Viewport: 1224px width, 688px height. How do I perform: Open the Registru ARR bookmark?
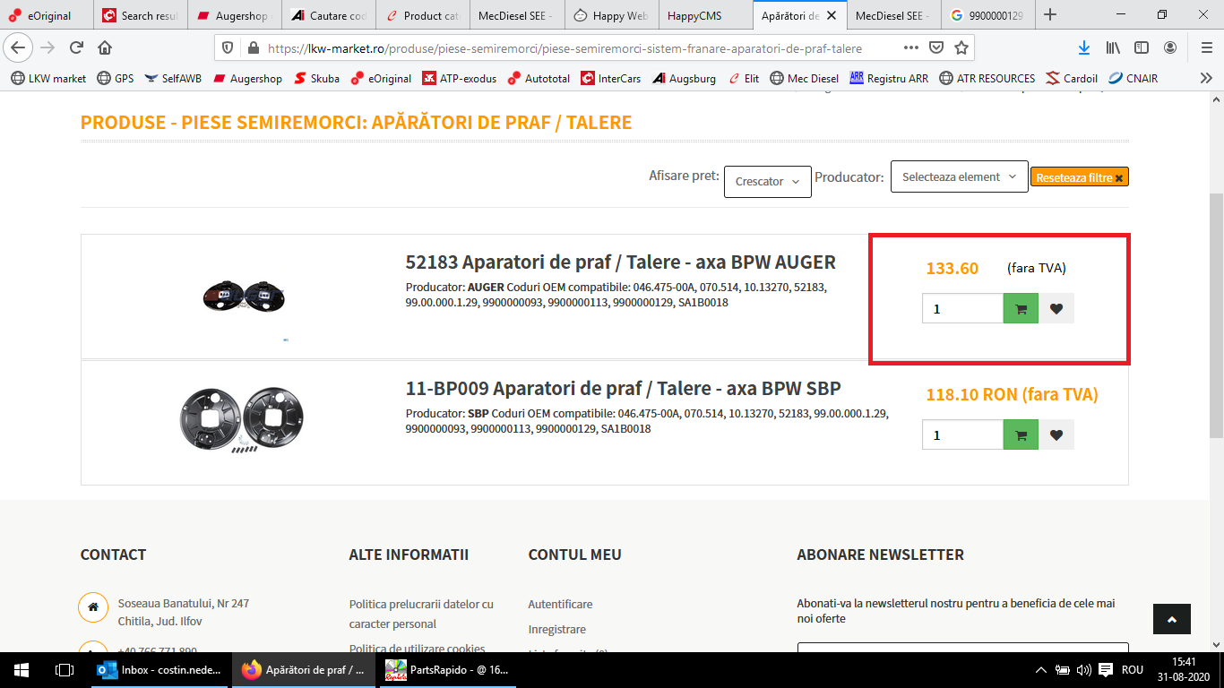click(889, 78)
